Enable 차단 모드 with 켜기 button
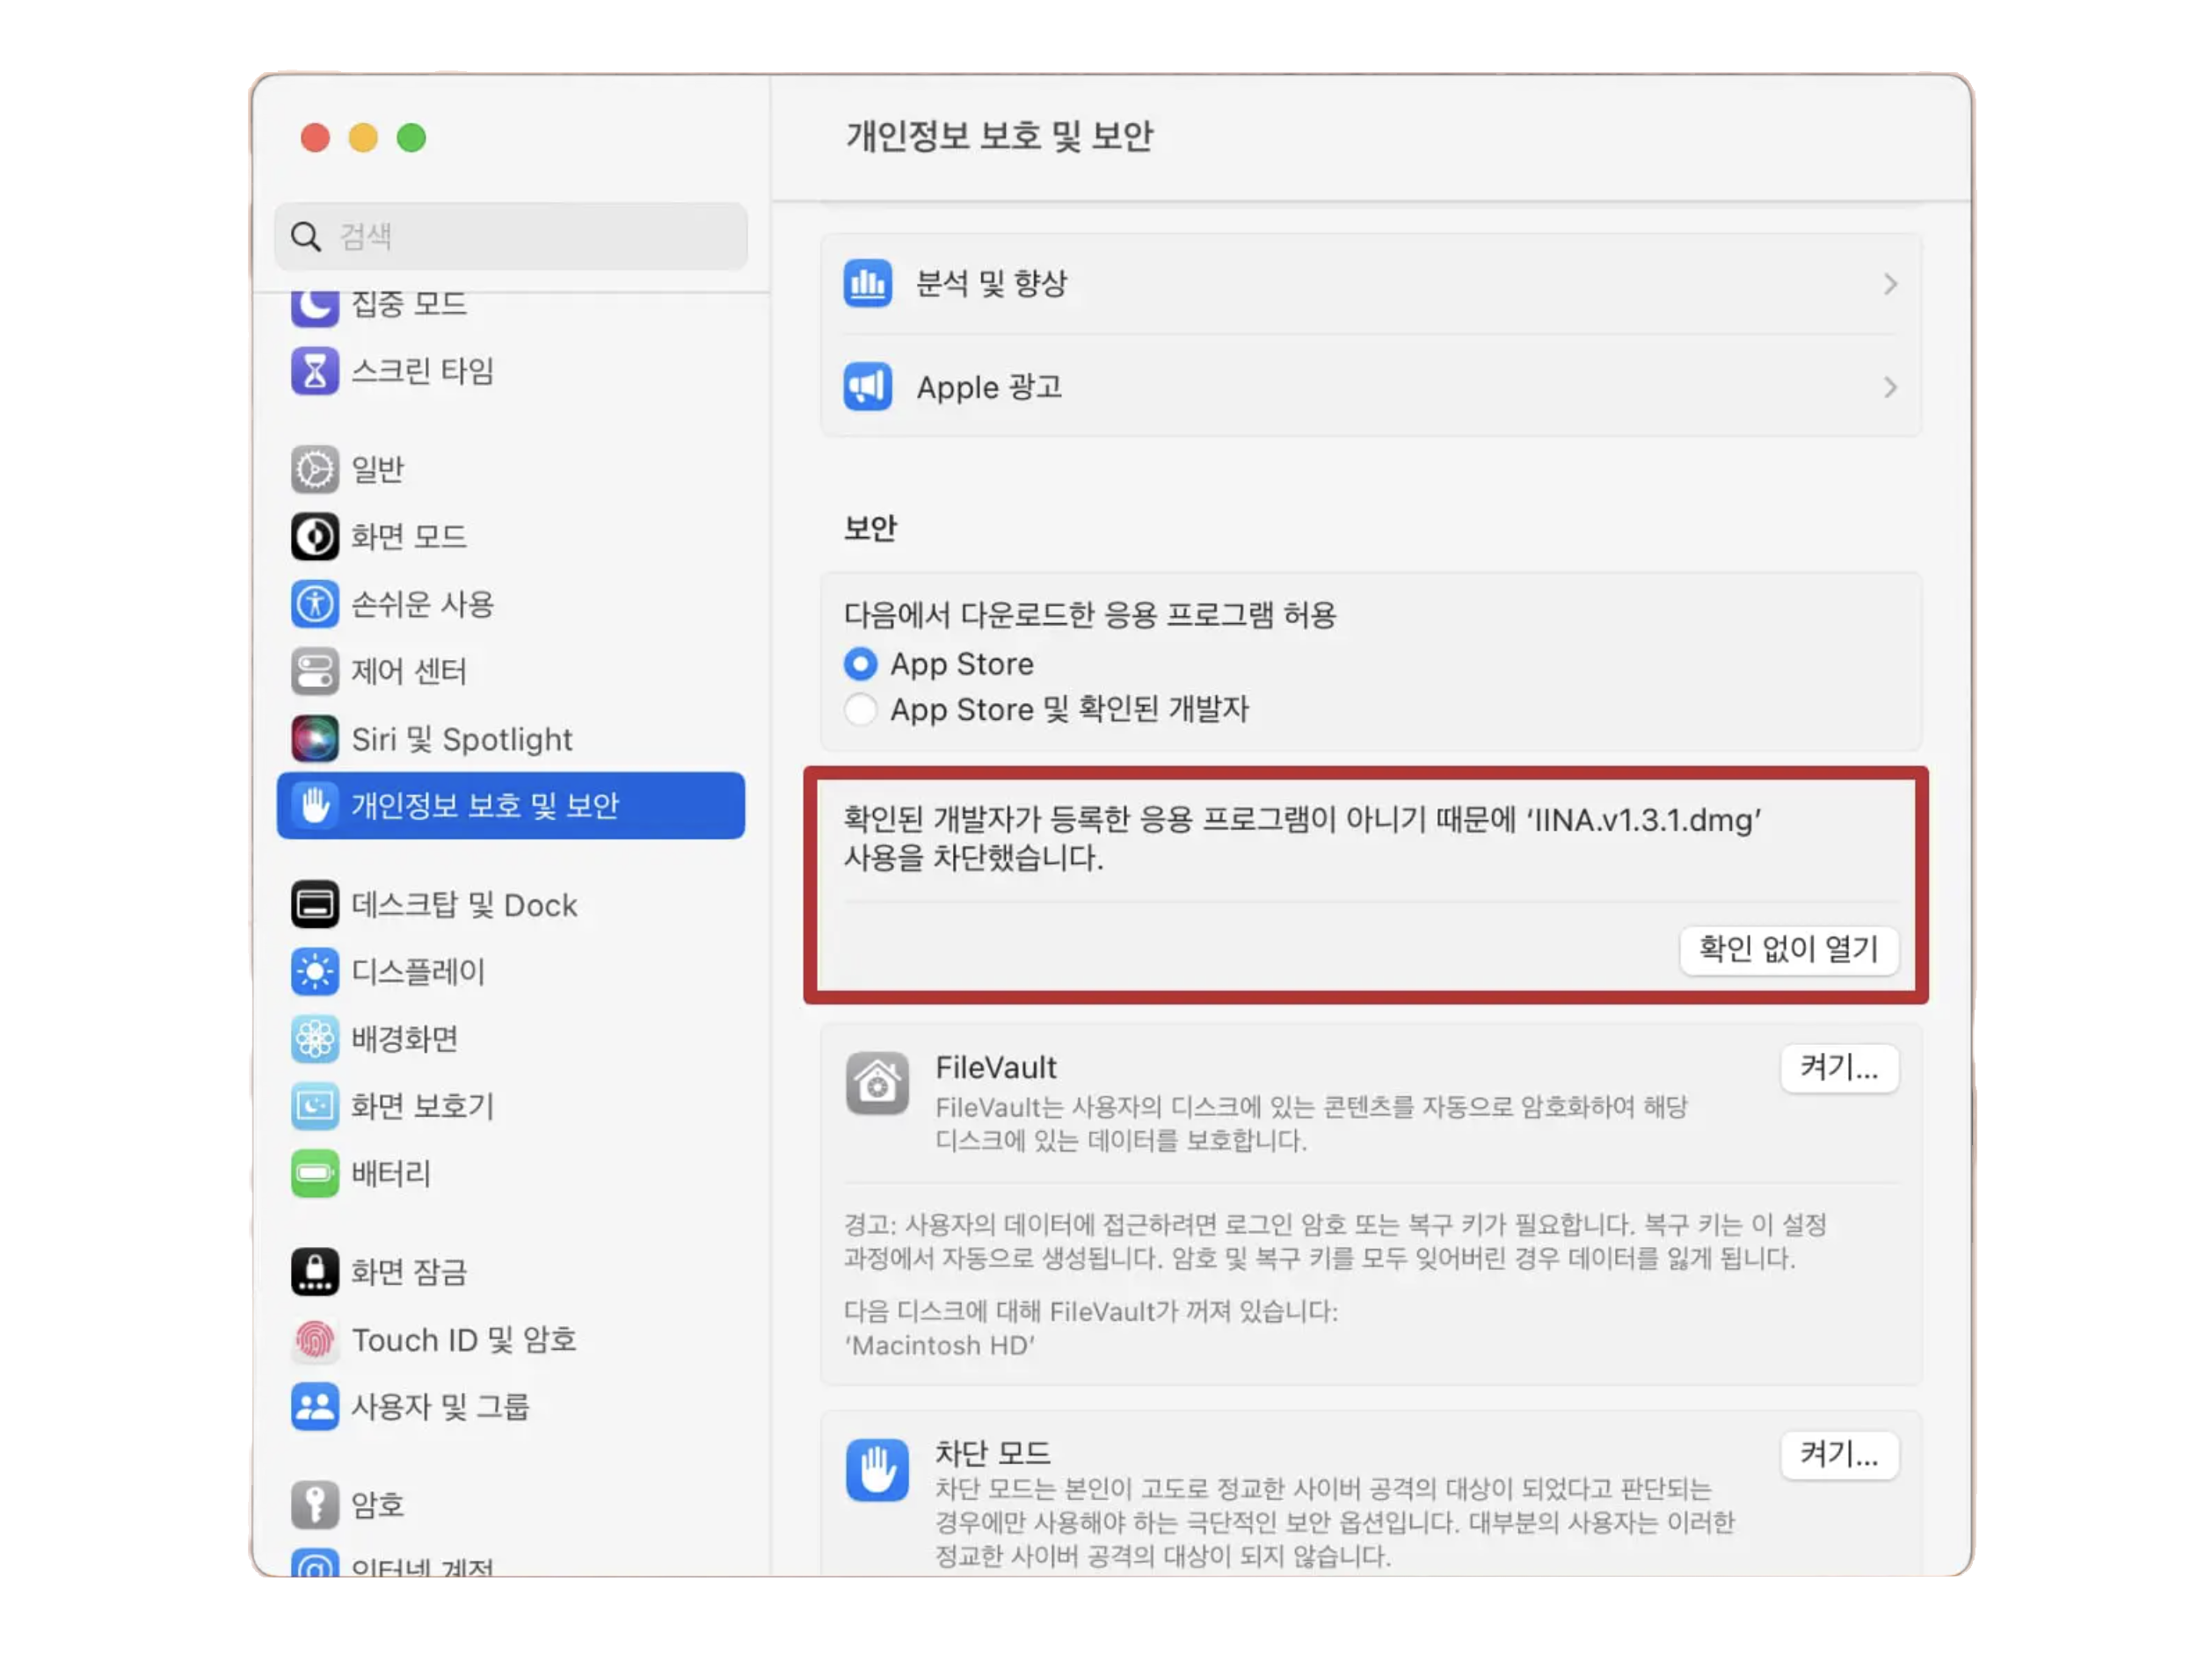This screenshot has height=1661, width=2212. click(1838, 1454)
